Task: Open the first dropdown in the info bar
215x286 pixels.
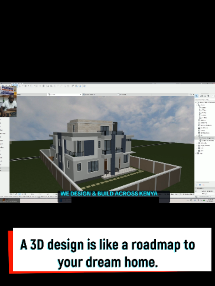Action: [x=64, y=94]
